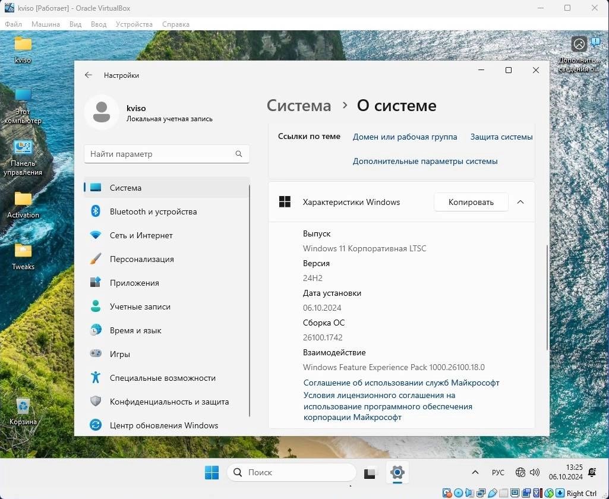Click the VirtualBox network status icon
The image size is (609, 499).
(x=481, y=493)
